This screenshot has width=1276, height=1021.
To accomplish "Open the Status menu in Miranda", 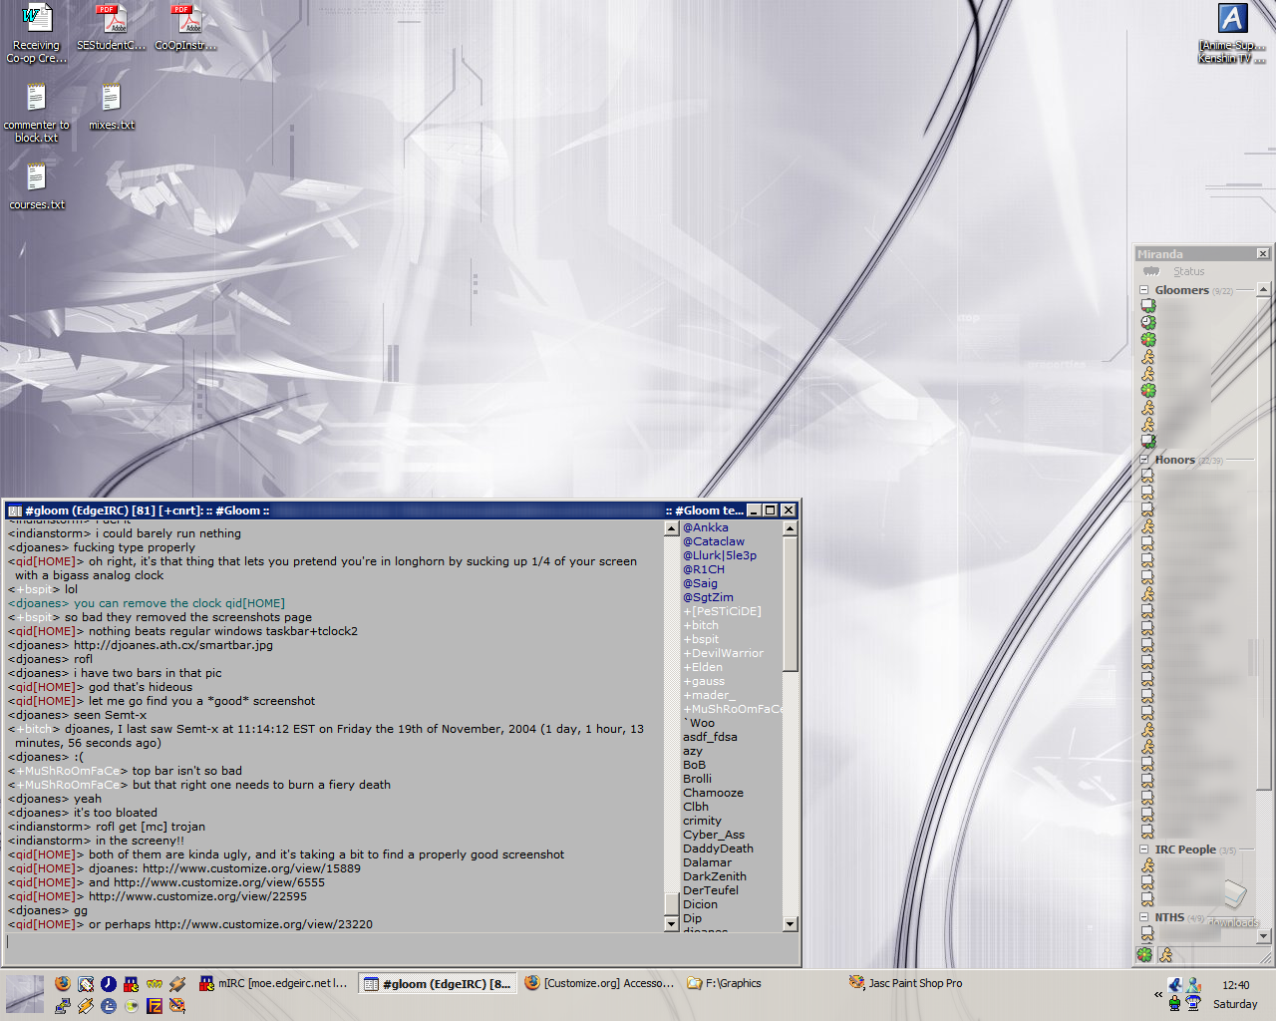I will (x=1187, y=271).
